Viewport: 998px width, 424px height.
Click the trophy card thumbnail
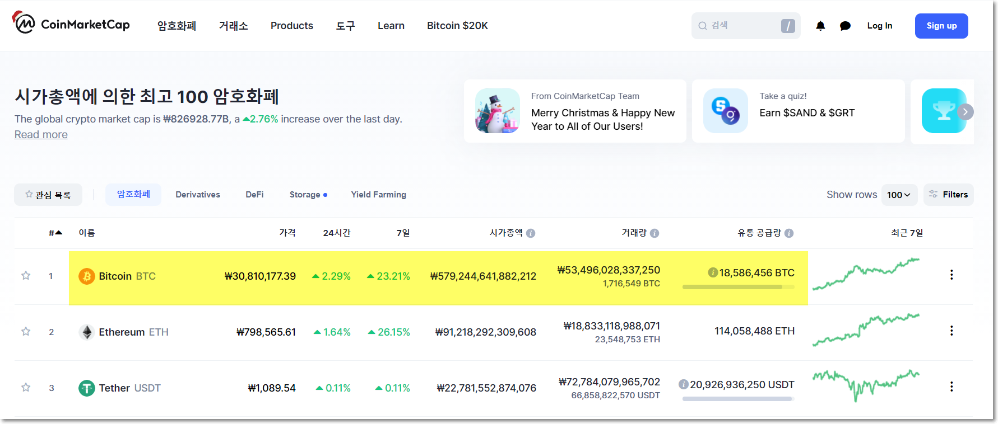pyautogui.click(x=944, y=111)
